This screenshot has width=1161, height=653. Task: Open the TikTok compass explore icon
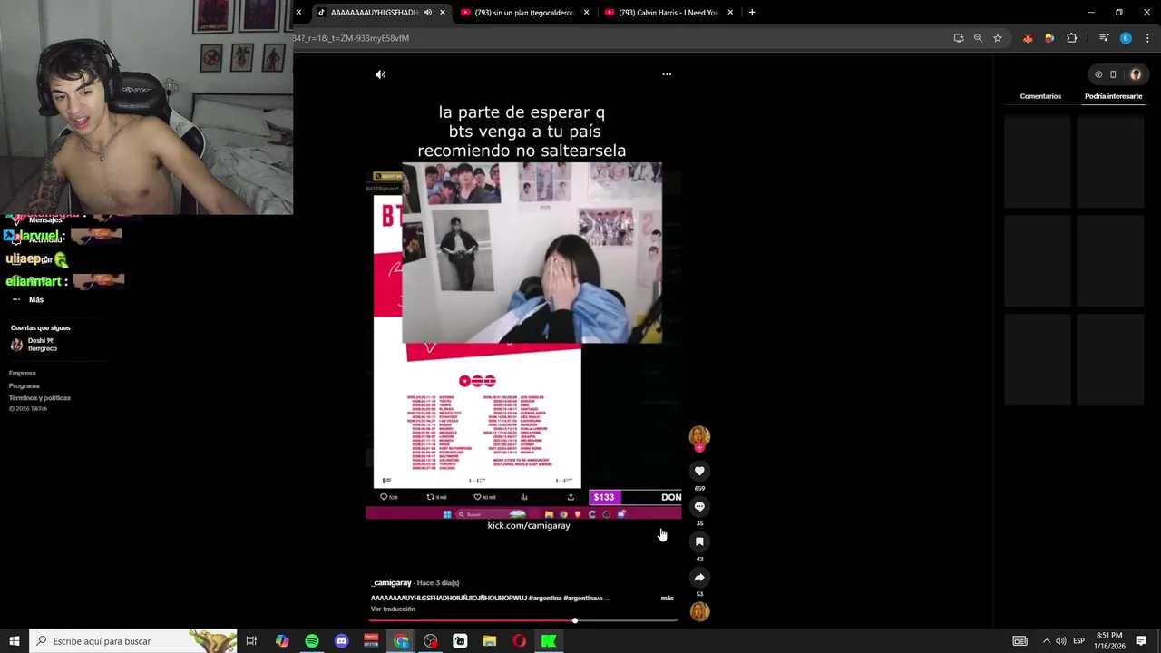(1098, 74)
